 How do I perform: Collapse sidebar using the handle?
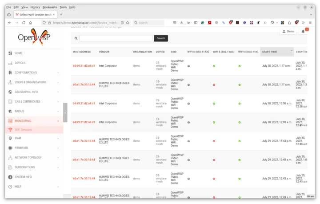(65, 113)
